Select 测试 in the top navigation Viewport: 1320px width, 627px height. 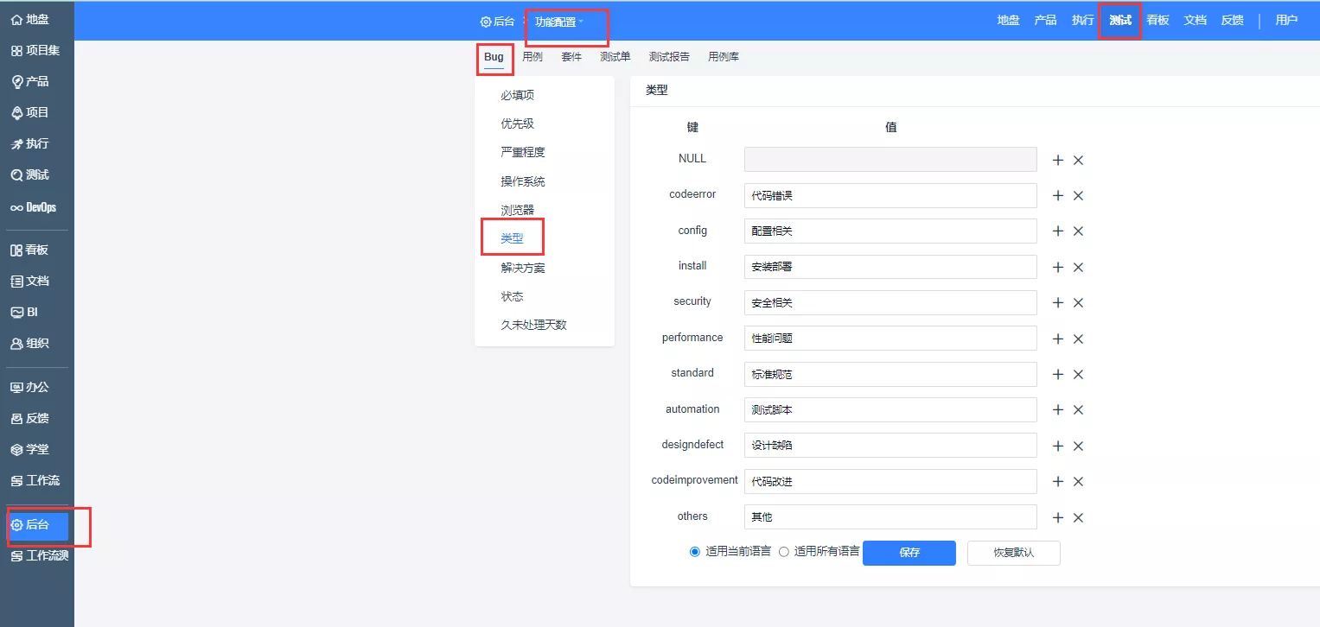point(1120,20)
